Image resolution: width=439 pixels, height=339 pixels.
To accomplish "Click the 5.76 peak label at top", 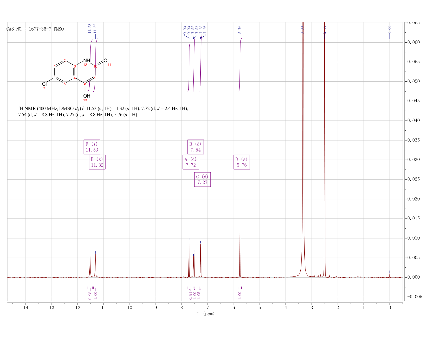I will (240, 29).
